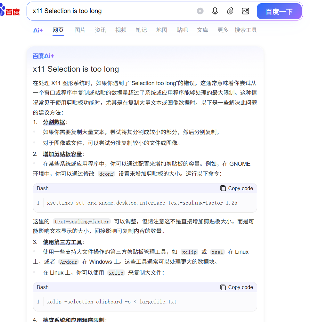Attach a file with the paperclip icon
This screenshot has height=322, width=310.
click(x=230, y=11)
